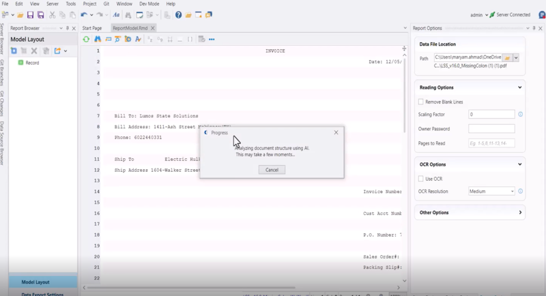Expand the Other Options section
The image size is (546, 296).
point(520,213)
